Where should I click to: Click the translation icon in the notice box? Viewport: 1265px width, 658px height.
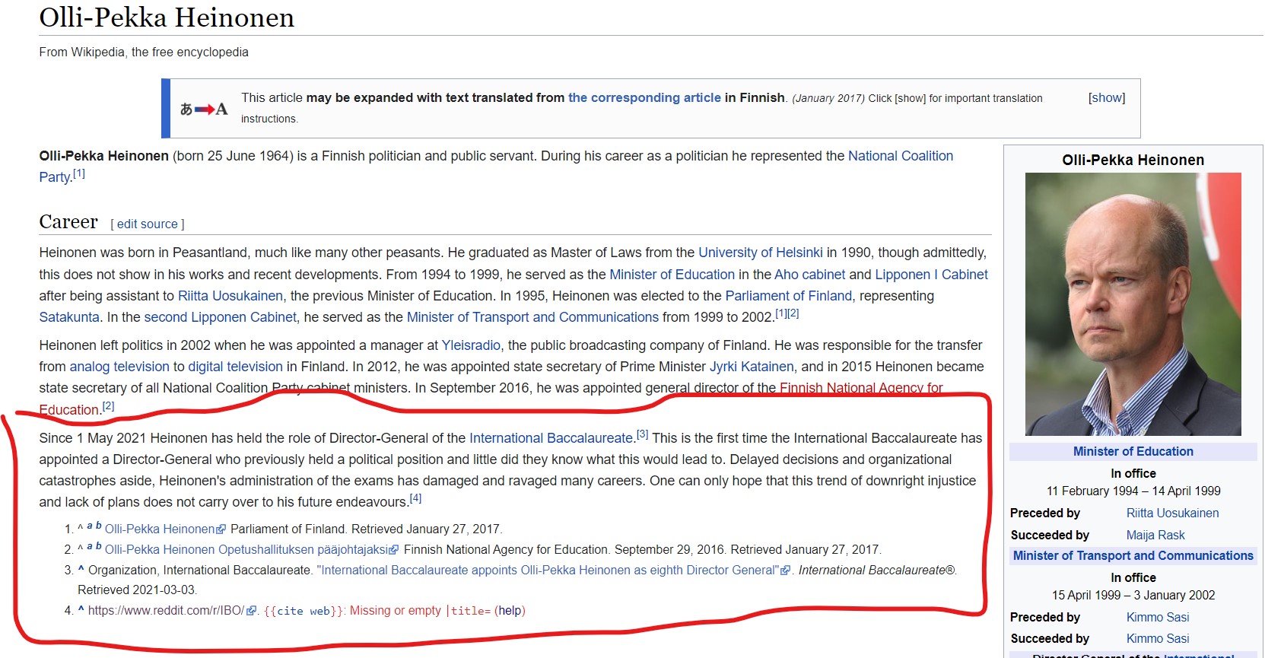(204, 109)
